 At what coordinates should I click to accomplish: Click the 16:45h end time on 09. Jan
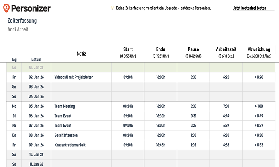point(161,145)
